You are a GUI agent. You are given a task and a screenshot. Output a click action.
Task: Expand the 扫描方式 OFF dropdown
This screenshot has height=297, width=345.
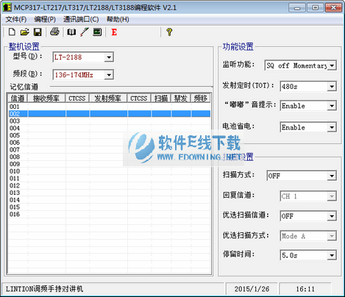pos(332,176)
